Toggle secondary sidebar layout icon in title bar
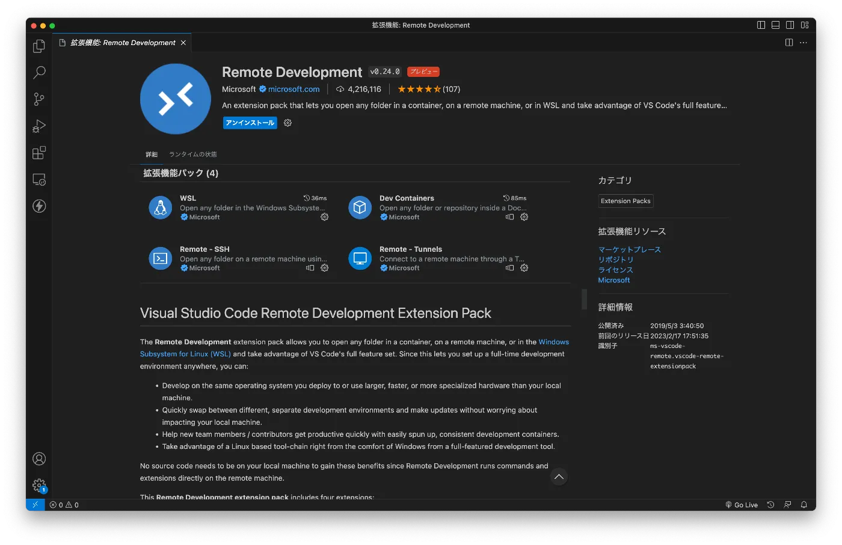 pos(790,25)
